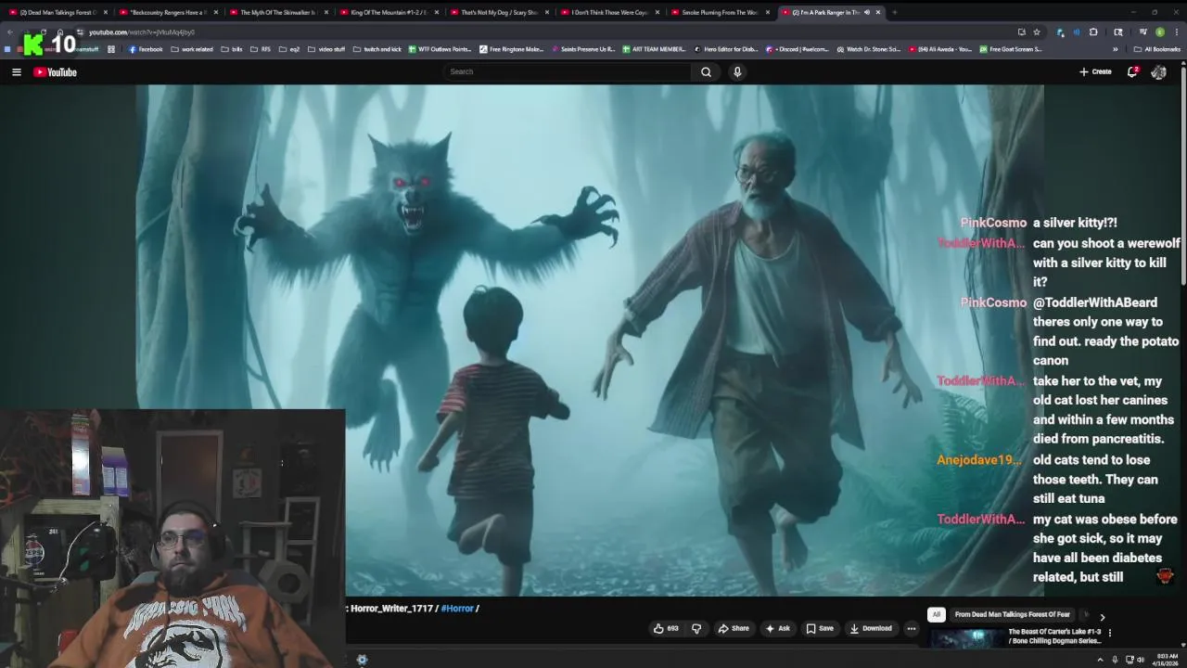The height and width of the screenshot is (668, 1187).
Task: Open the 'video stuff' bookmark folder
Action: click(x=325, y=49)
